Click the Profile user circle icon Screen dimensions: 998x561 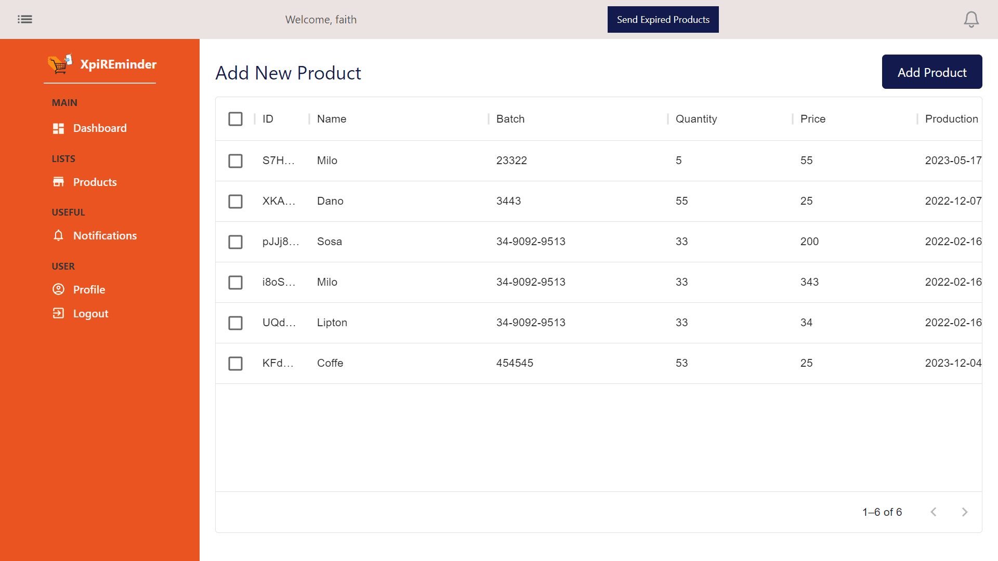(x=58, y=289)
